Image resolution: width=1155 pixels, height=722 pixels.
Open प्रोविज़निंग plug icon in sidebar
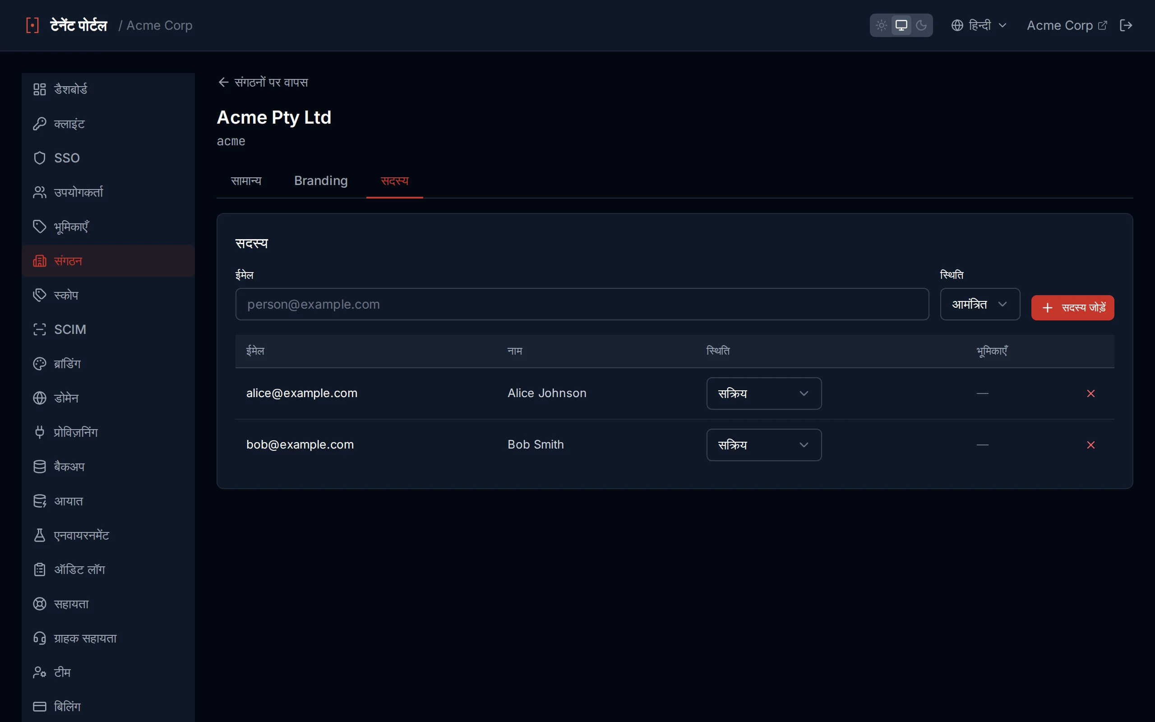[x=40, y=432]
